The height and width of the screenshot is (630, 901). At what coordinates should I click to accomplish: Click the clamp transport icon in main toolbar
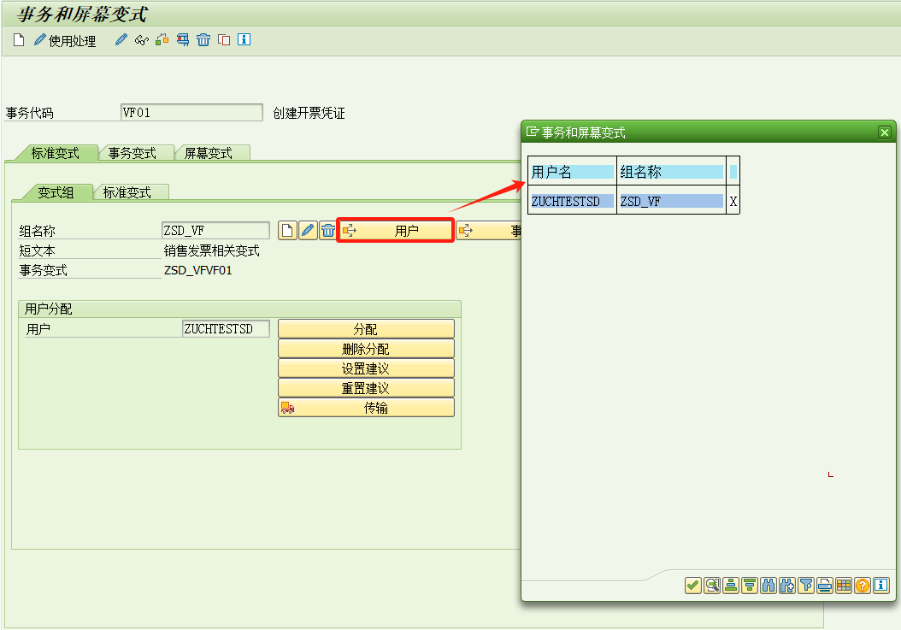click(183, 39)
